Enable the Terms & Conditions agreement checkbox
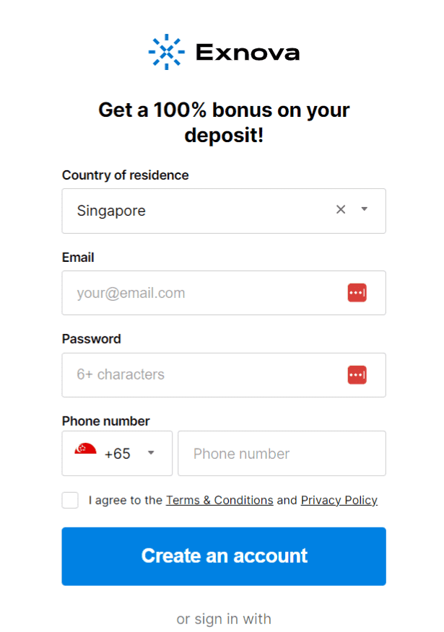 coord(69,500)
